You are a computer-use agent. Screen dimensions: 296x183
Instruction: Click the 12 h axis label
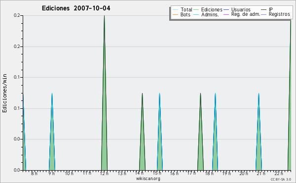pyautogui.click(x=104, y=173)
